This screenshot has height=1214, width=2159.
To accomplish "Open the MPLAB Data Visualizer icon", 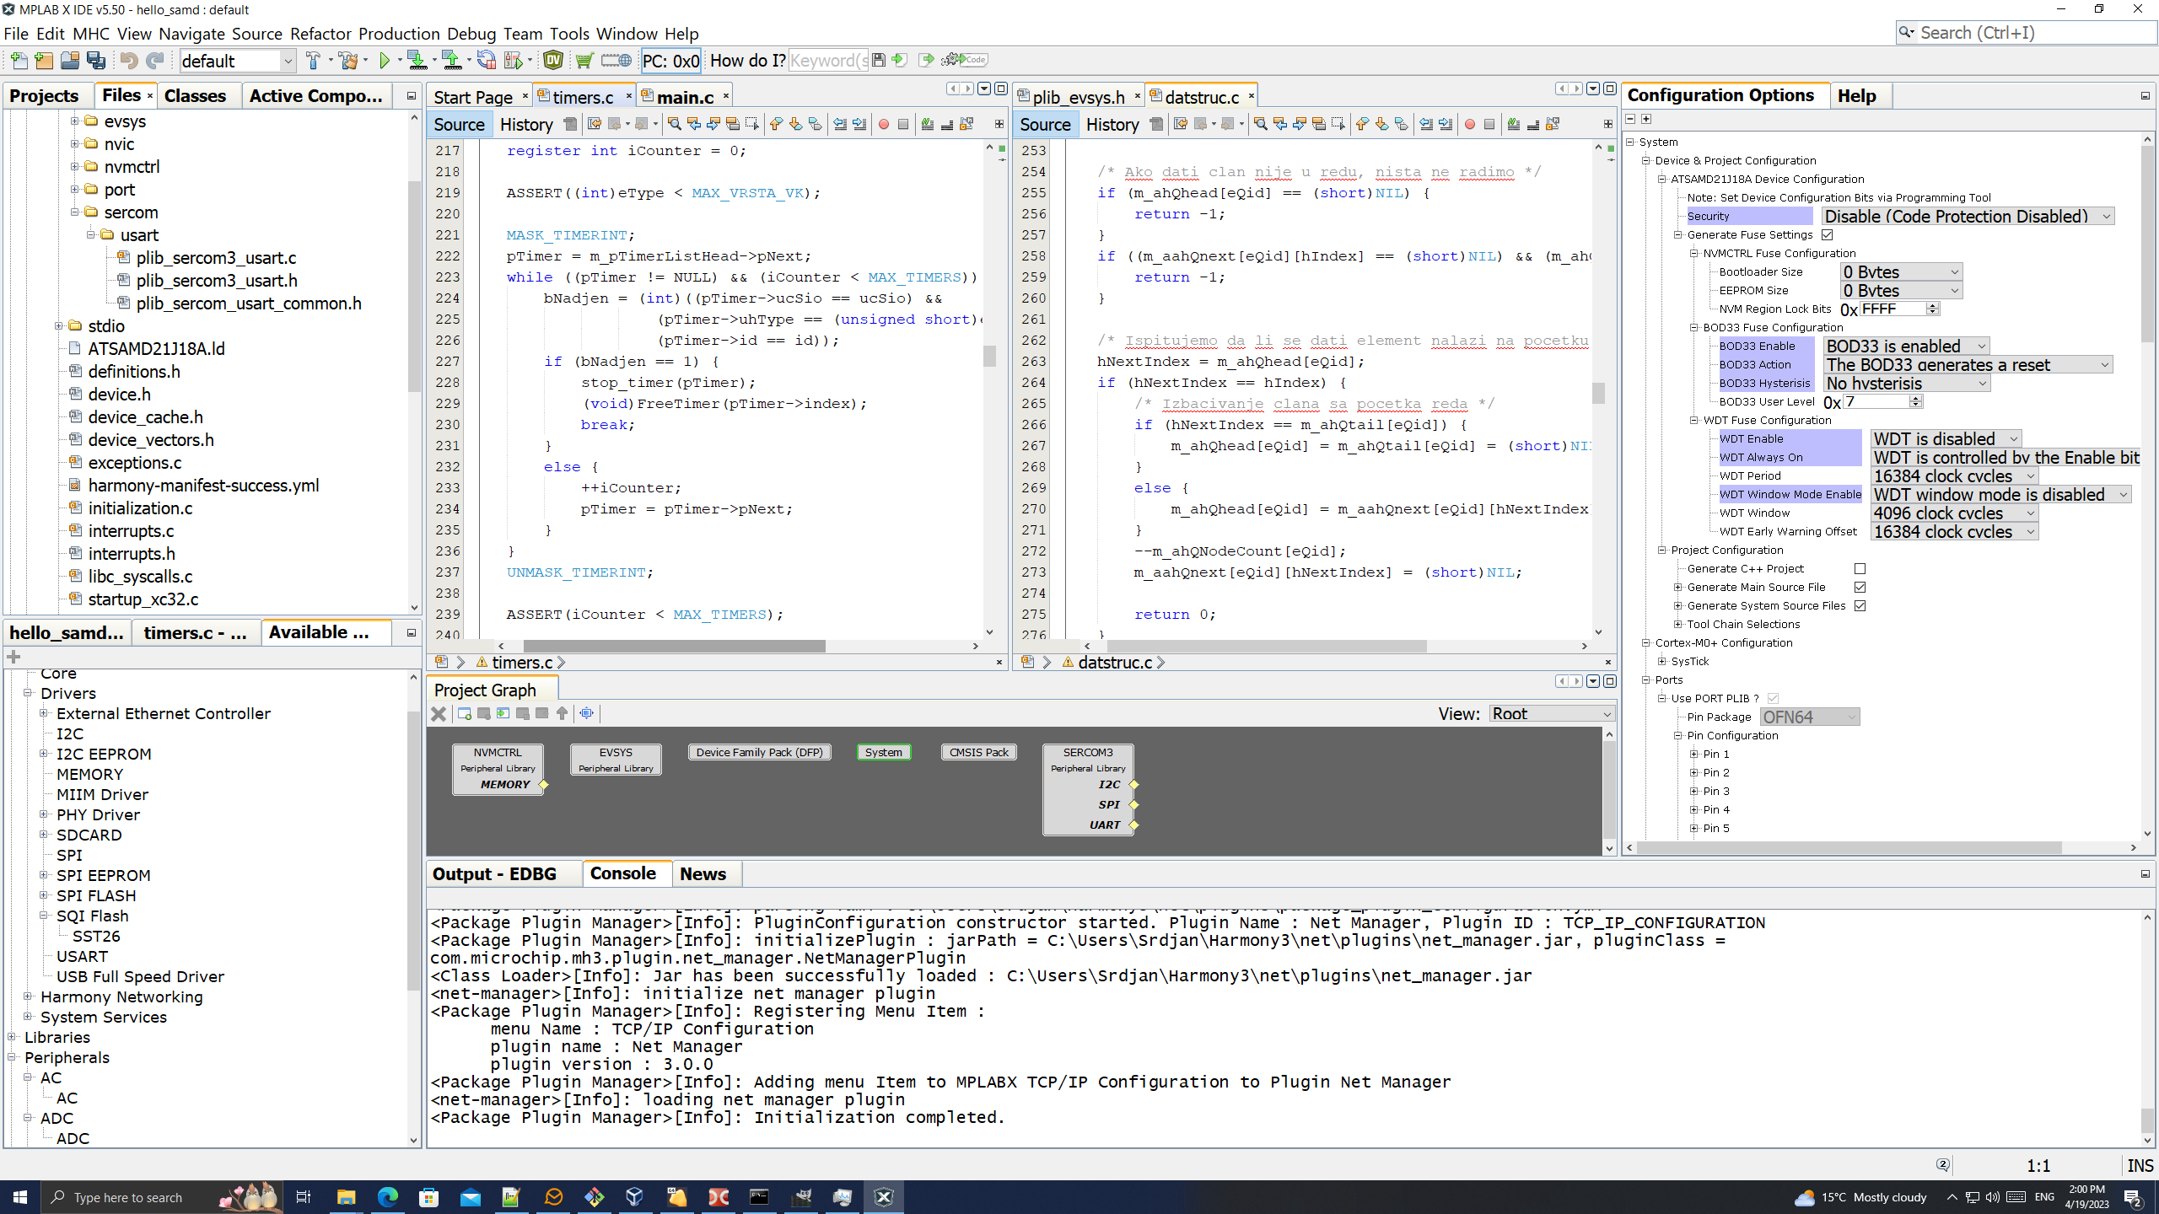I will pos(553,60).
